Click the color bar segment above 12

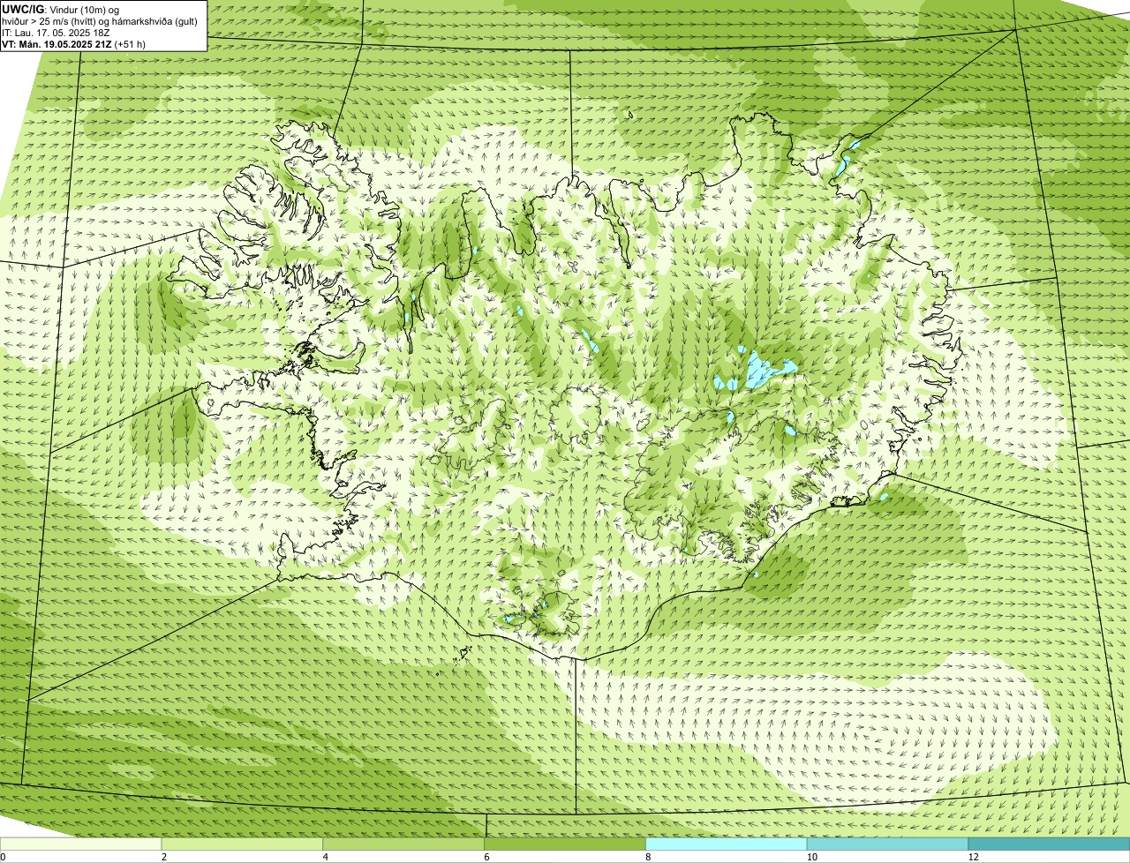[x=1049, y=844]
